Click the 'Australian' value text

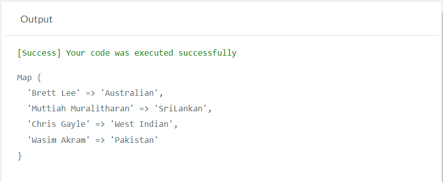(x=130, y=93)
